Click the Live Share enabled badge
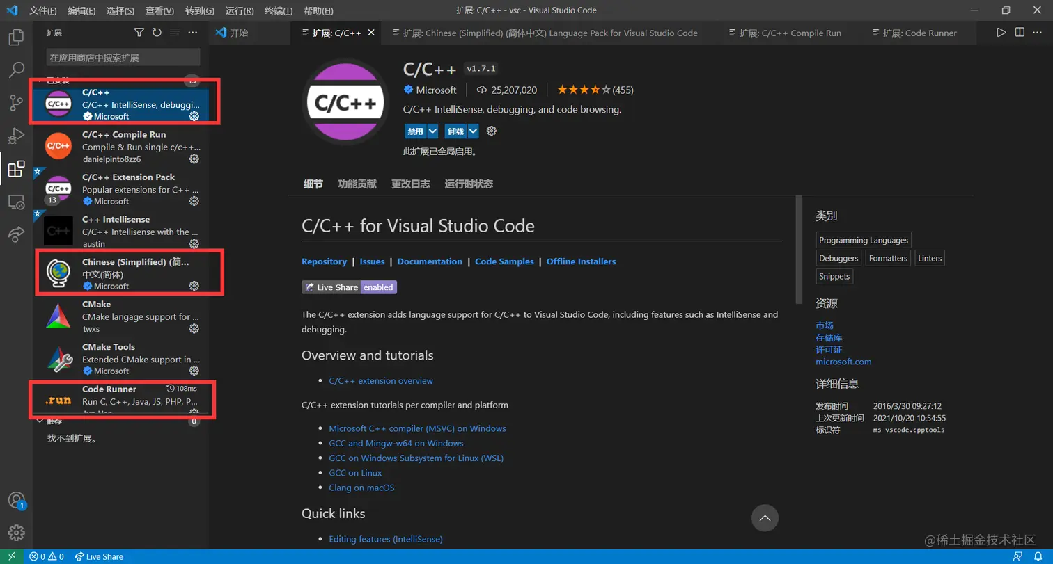The height and width of the screenshot is (564, 1053). (x=349, y=287)
